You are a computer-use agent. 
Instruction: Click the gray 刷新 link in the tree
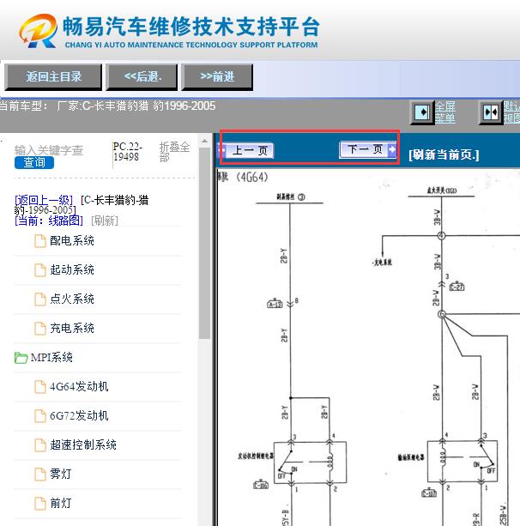105,221
